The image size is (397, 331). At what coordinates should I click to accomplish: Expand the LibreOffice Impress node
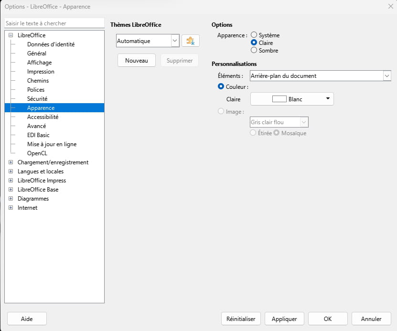pos(11,181)
